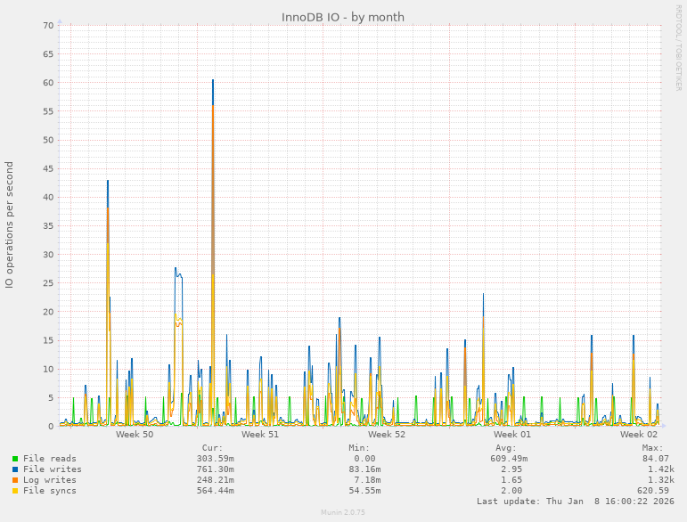Click the 'Week 52' axis label
Screen dimensions: 687x522
[x=387, y=435]
